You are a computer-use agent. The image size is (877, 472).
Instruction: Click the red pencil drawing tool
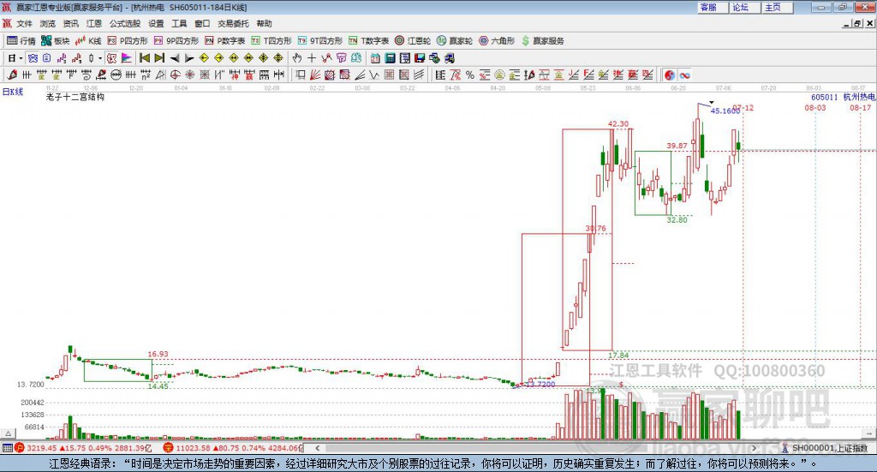tap(12, 75)
